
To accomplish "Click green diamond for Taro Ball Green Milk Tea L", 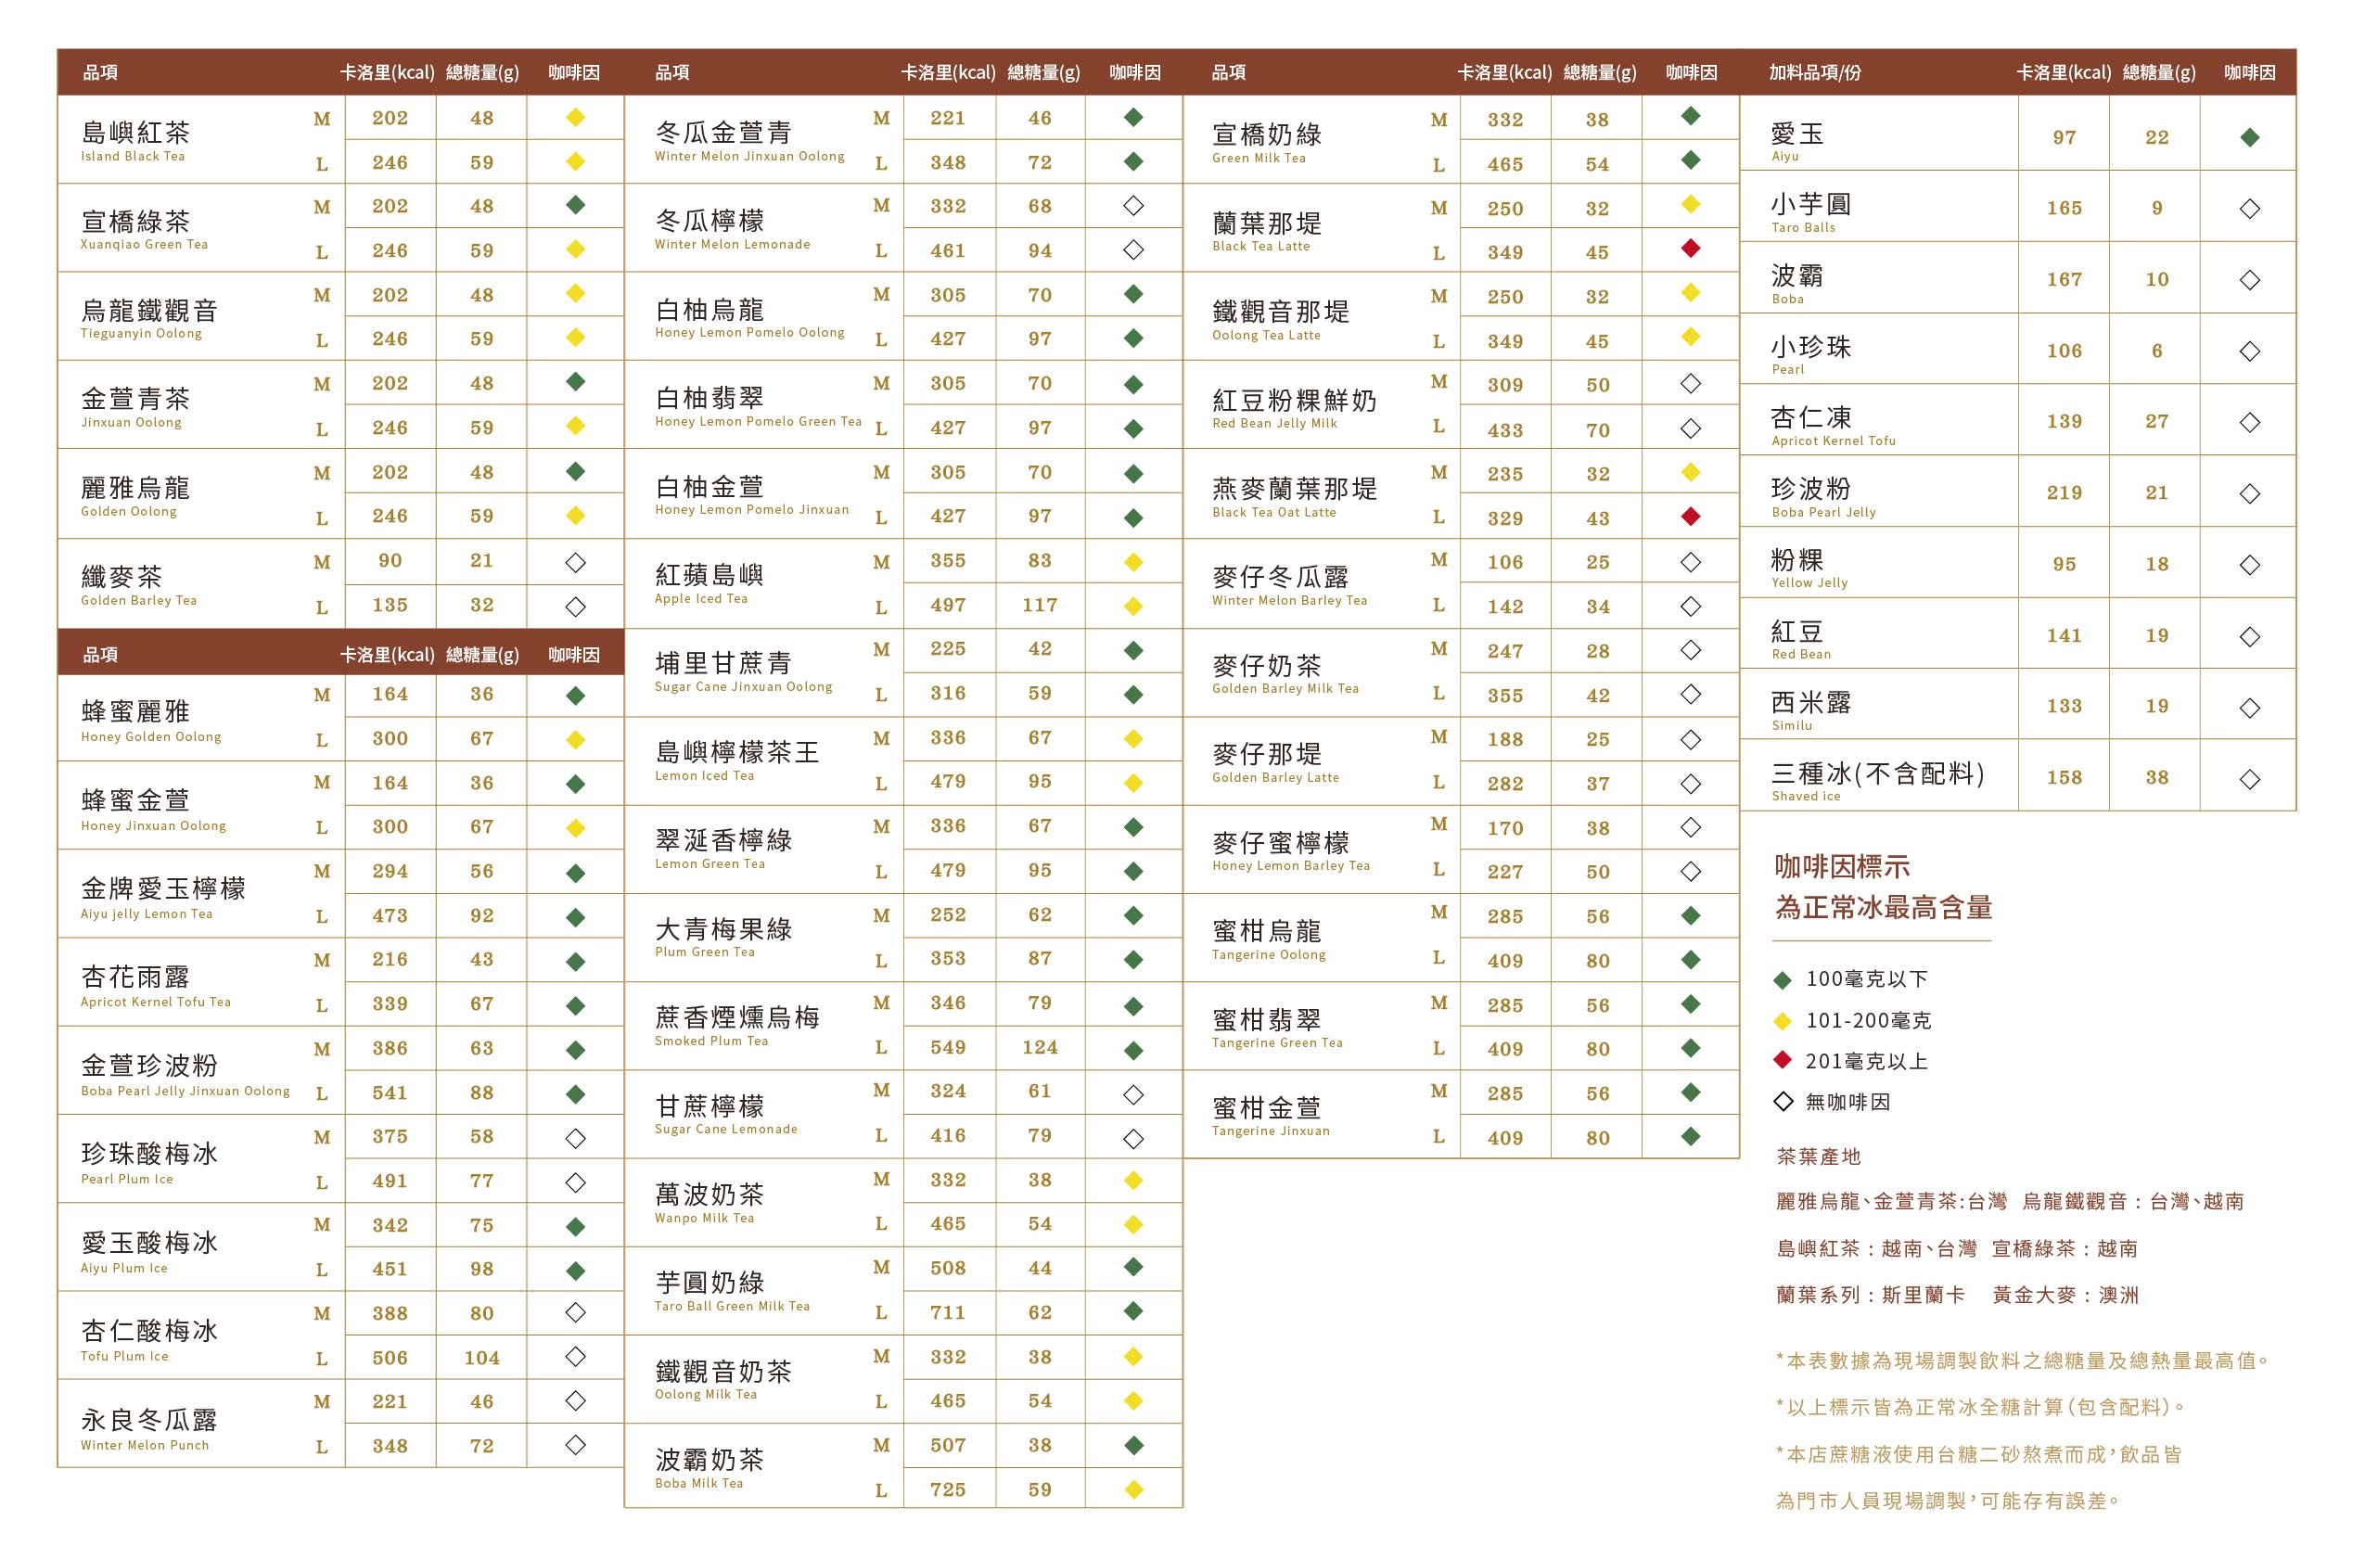I will pyautogui.click(x=1133, y=1311).
